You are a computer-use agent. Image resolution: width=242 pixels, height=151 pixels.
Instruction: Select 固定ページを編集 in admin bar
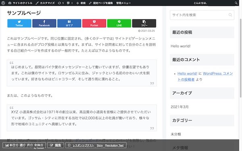tap(101, 3)
